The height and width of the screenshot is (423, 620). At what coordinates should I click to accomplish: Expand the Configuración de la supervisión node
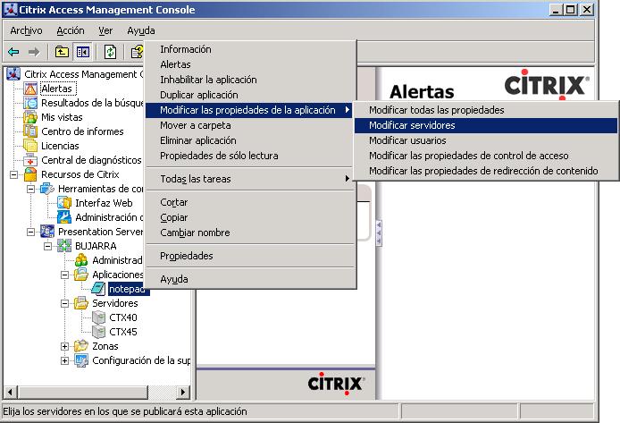(x=65, y=360)
